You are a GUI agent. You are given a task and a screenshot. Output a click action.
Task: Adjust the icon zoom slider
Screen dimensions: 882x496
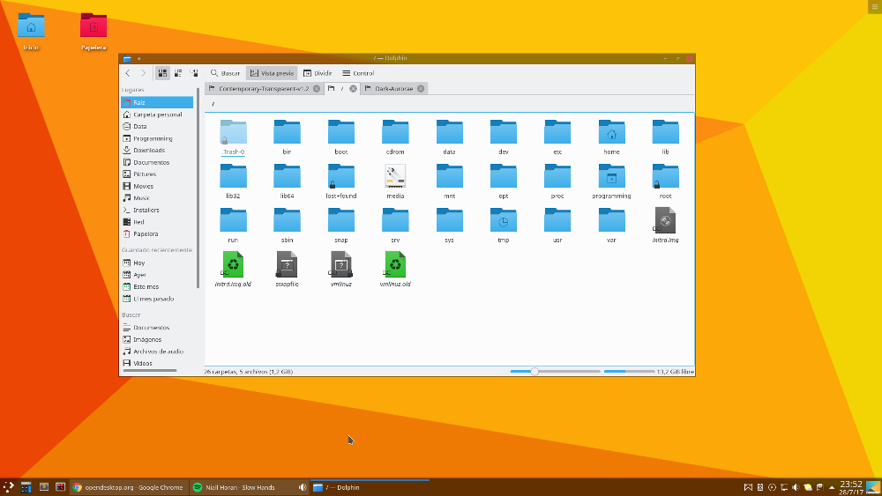point(555,371)
